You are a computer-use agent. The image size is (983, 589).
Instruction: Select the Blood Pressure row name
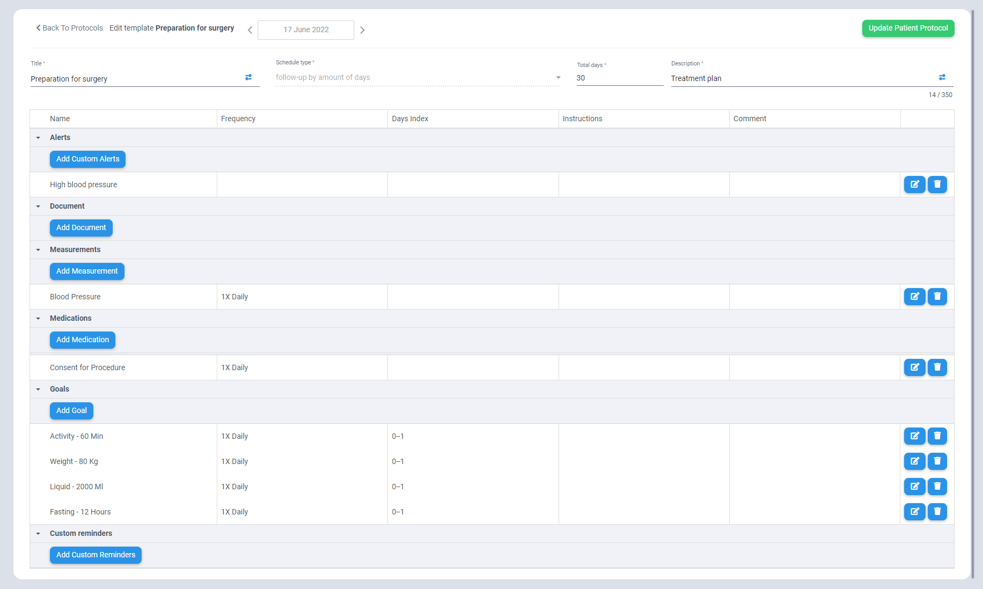pyautogui.click(x=75, y=297)
